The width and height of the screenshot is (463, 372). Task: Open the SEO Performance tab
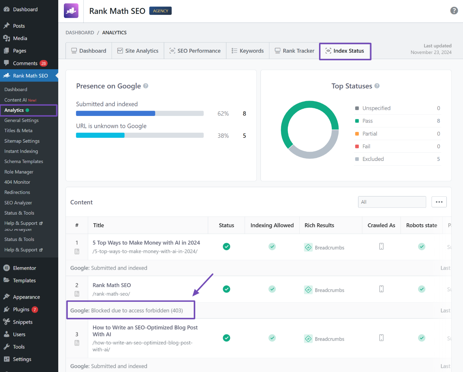[x=195, y=51]
